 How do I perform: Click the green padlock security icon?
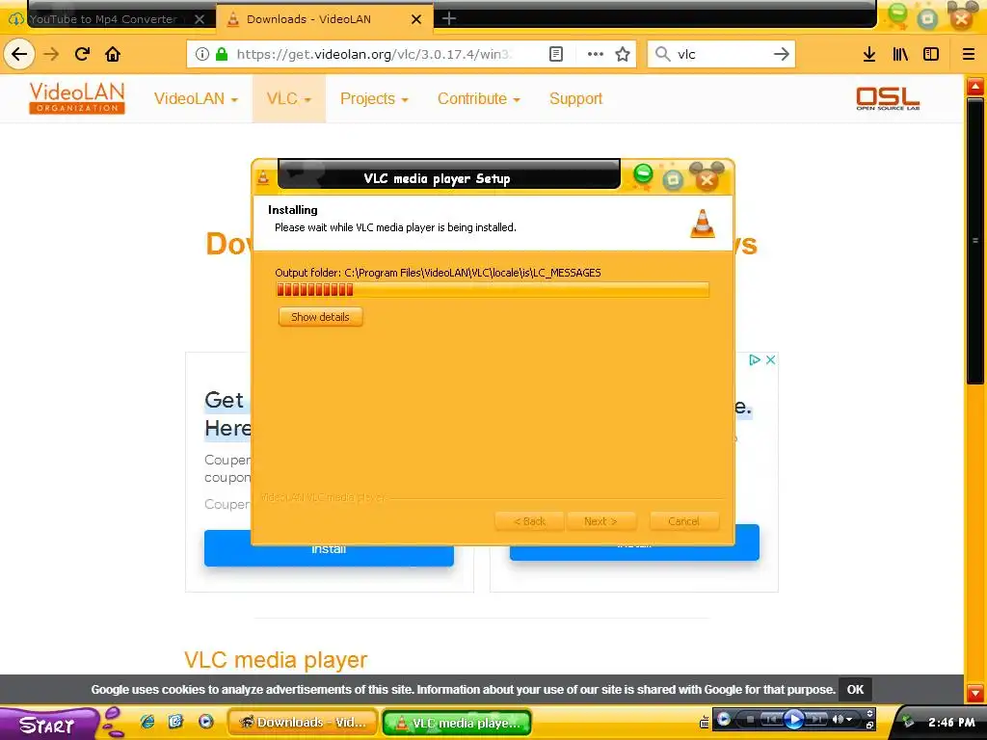click(x=222, y=54)
